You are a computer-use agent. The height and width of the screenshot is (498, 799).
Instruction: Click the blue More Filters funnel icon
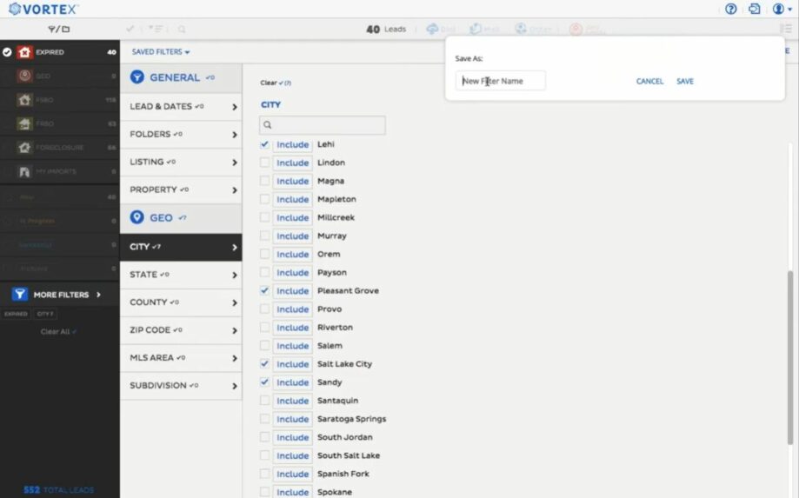point(19,295)
